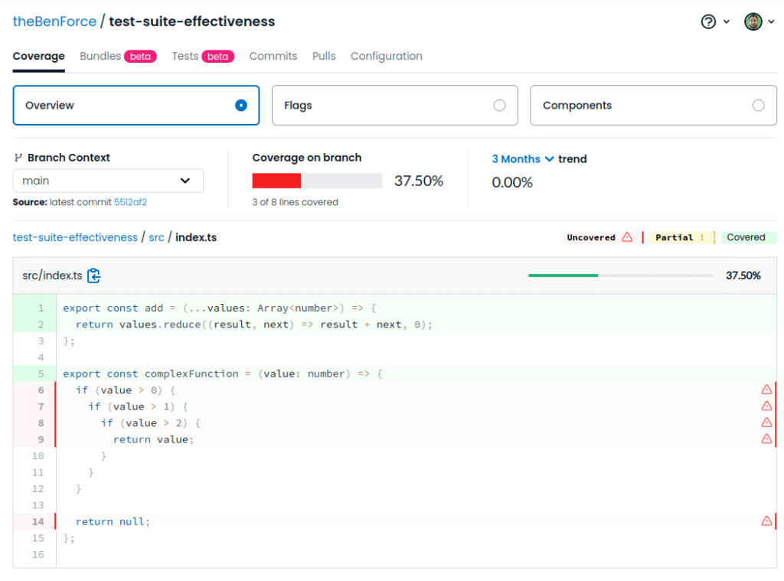Expand the chevron next to user avatar

(x=772, y=21)
